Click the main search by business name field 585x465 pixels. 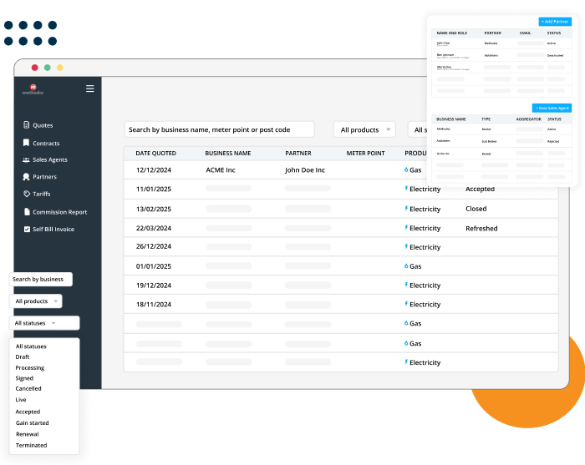point(219,129)
